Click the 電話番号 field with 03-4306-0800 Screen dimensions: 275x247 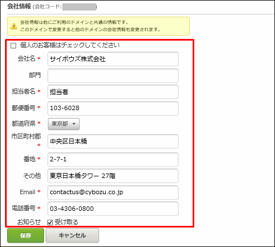113,209
